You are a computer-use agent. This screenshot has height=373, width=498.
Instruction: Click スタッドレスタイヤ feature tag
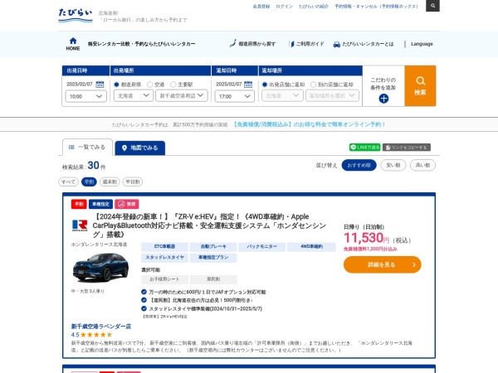(164, 258)
